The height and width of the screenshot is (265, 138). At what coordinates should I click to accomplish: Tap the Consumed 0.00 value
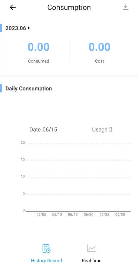click(x=39, y=47)
